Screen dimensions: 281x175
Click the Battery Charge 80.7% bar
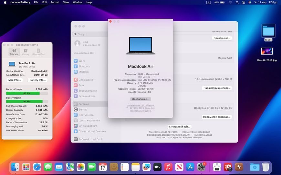pyautogui.click(x=27, y=93)
